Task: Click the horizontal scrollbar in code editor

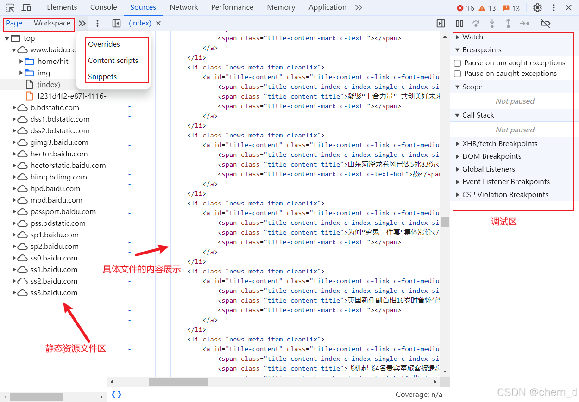Action: [x=178, y=382]
